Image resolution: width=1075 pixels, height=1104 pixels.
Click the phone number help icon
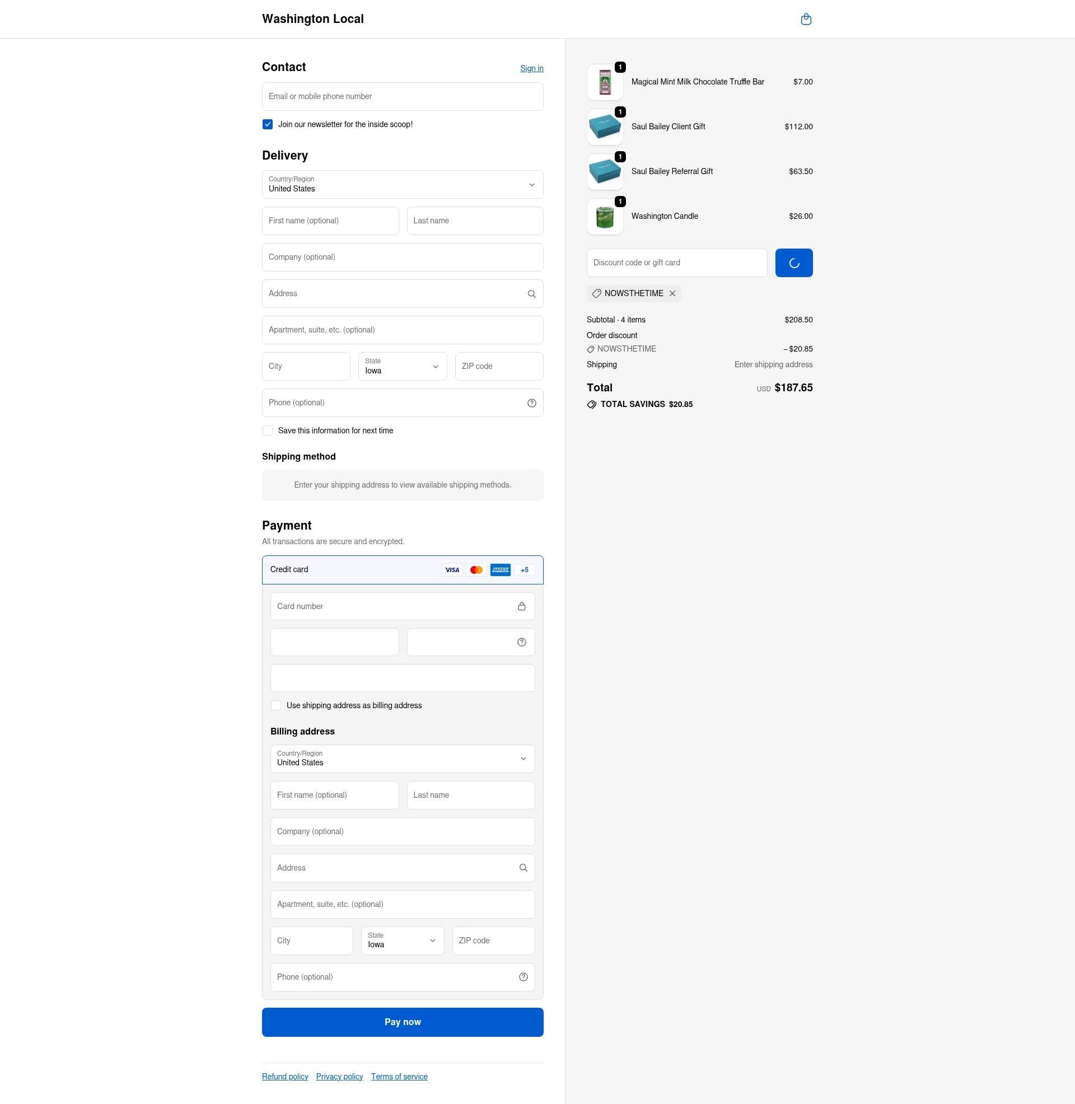coord(531,403)
